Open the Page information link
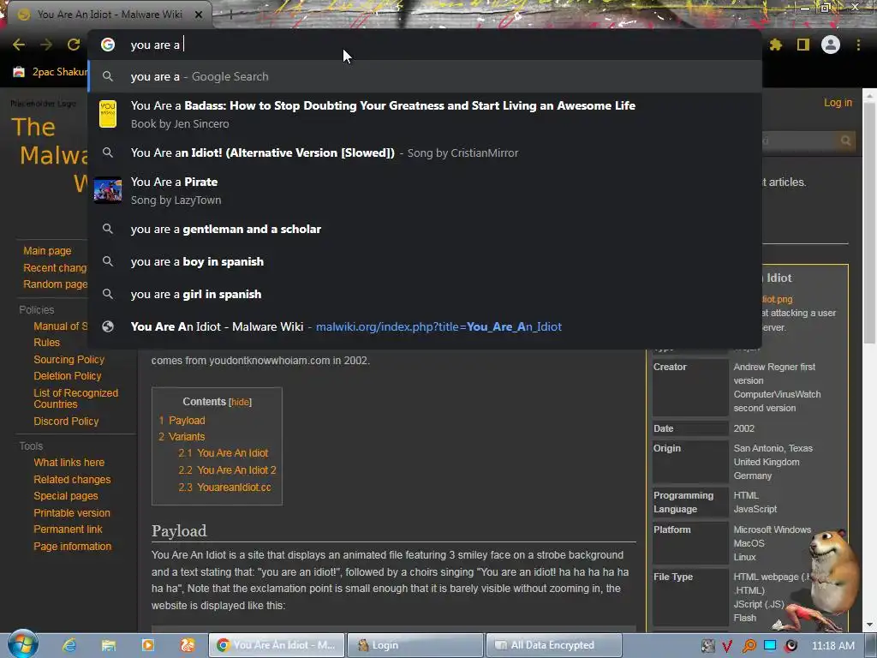Viewport: 877px width, 658px height. pos(72,546)
